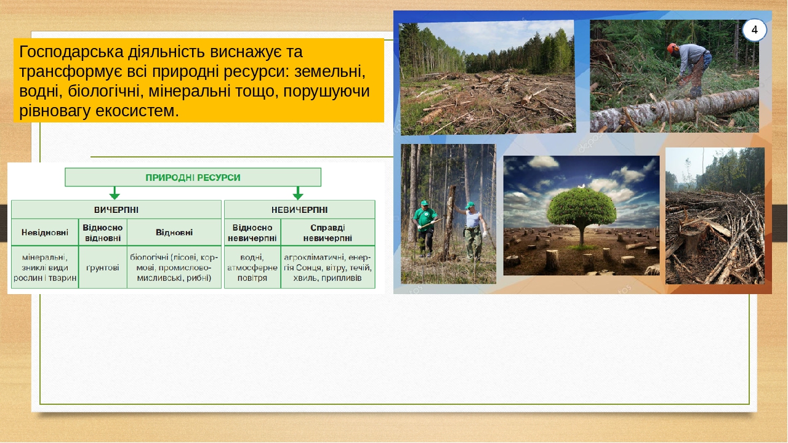Click the агрокліматичні, енергія Сонця cell
The image size is (788, 443).
click(x=328, y=267)
